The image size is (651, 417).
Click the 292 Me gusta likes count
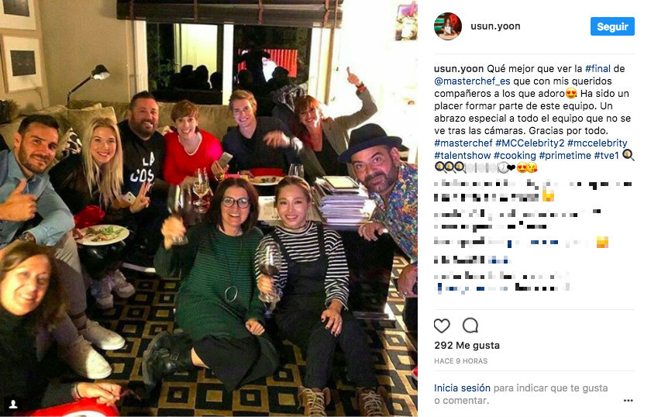tap(467, 346)
